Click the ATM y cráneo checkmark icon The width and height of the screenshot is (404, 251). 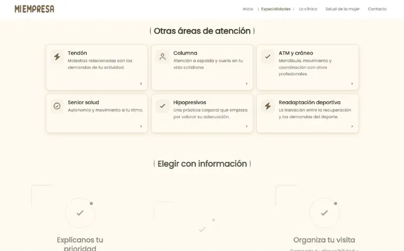[x=268, y=57]
